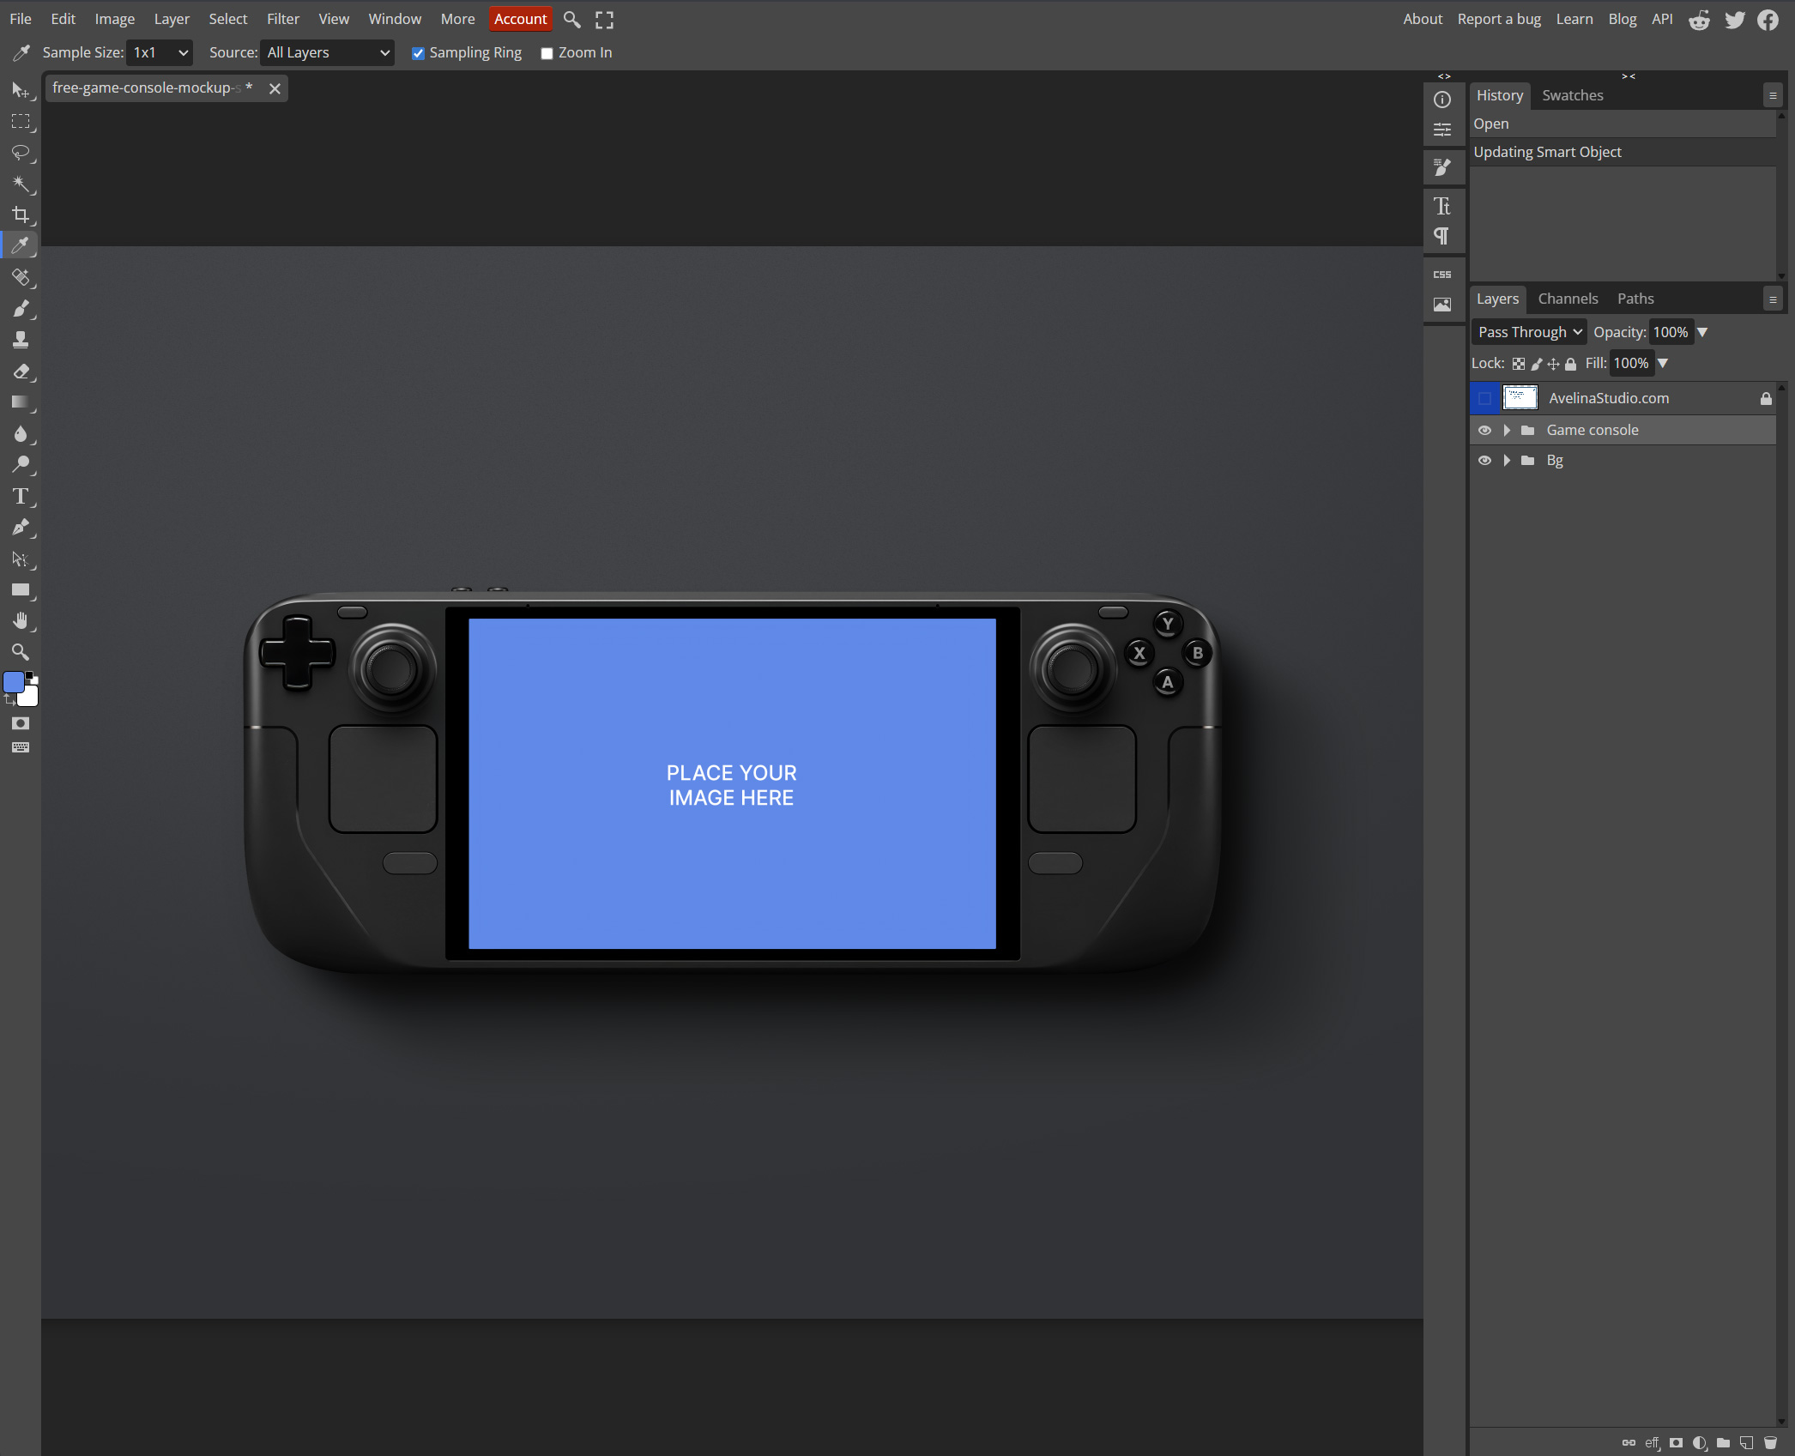
Task: Choose the Clone Stamp tool
Action: point(21,340)
